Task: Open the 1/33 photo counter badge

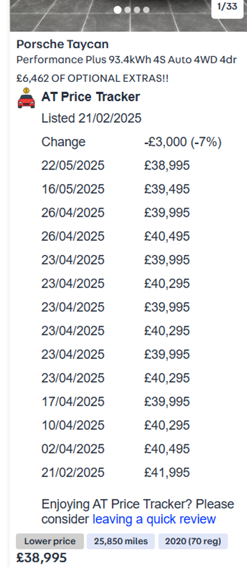Action: pyautogui.click(x=227, y=7)
